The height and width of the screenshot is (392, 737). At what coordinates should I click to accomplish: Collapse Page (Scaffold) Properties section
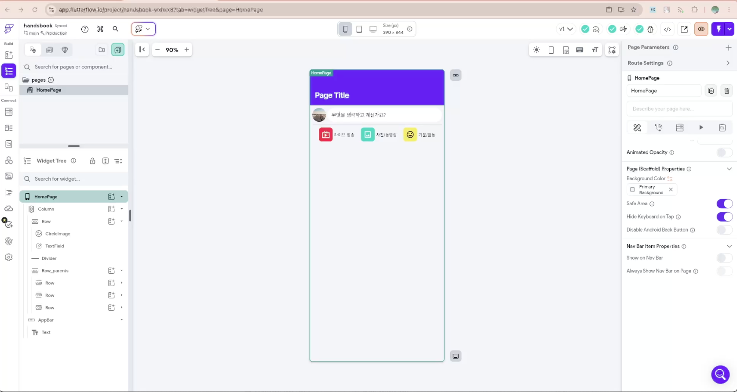[x=729, y=169]
